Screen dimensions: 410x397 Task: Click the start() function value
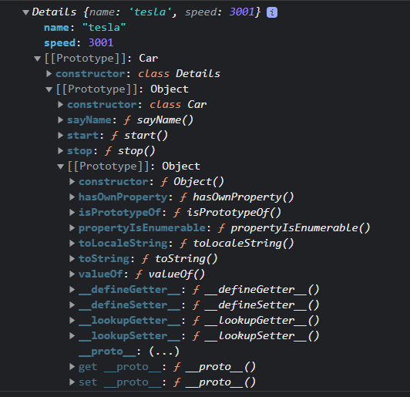coord(139,136)
